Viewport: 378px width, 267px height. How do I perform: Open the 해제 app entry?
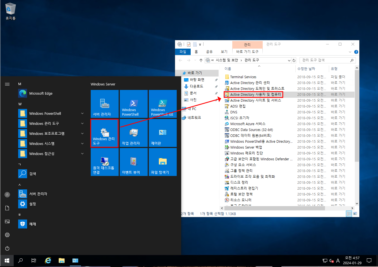[52, 224]
